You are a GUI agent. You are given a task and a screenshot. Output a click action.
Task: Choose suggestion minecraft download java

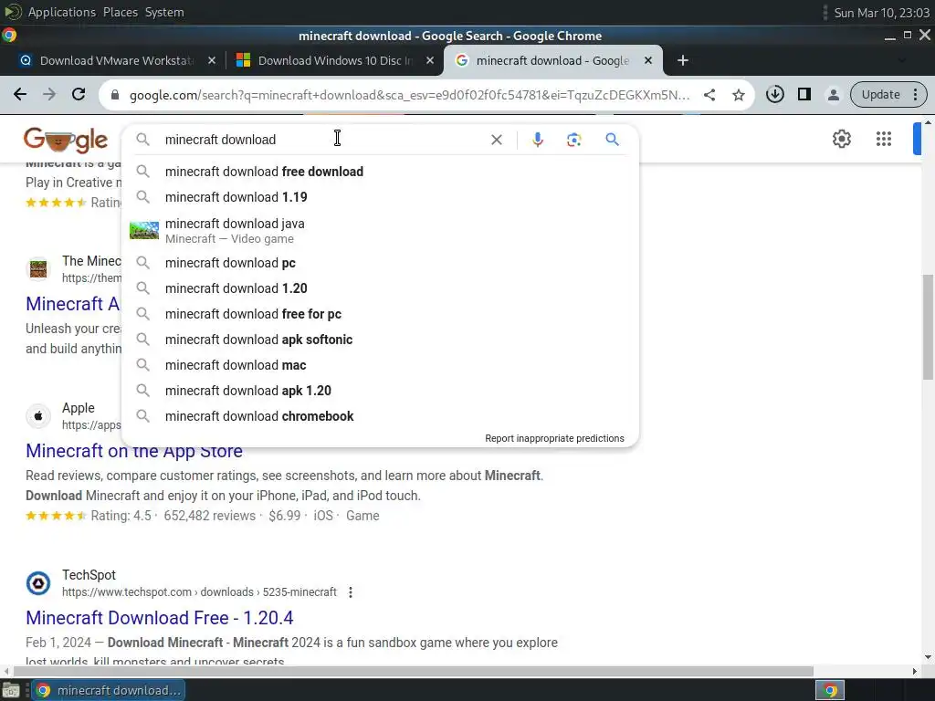pos(380,231)
